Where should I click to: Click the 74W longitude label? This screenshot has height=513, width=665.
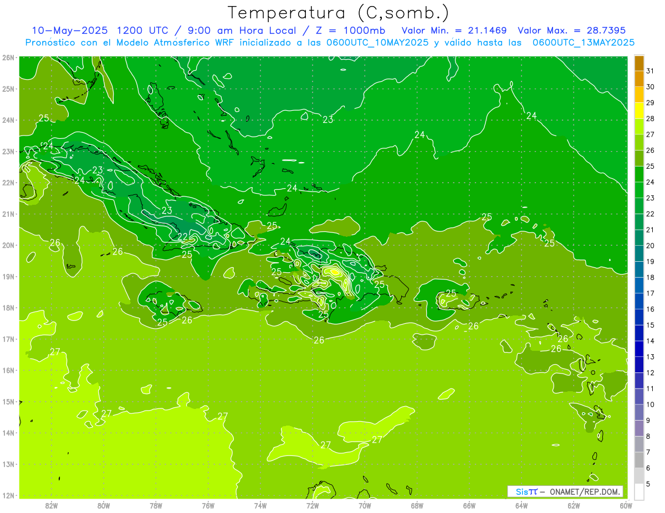click(260, 505)
